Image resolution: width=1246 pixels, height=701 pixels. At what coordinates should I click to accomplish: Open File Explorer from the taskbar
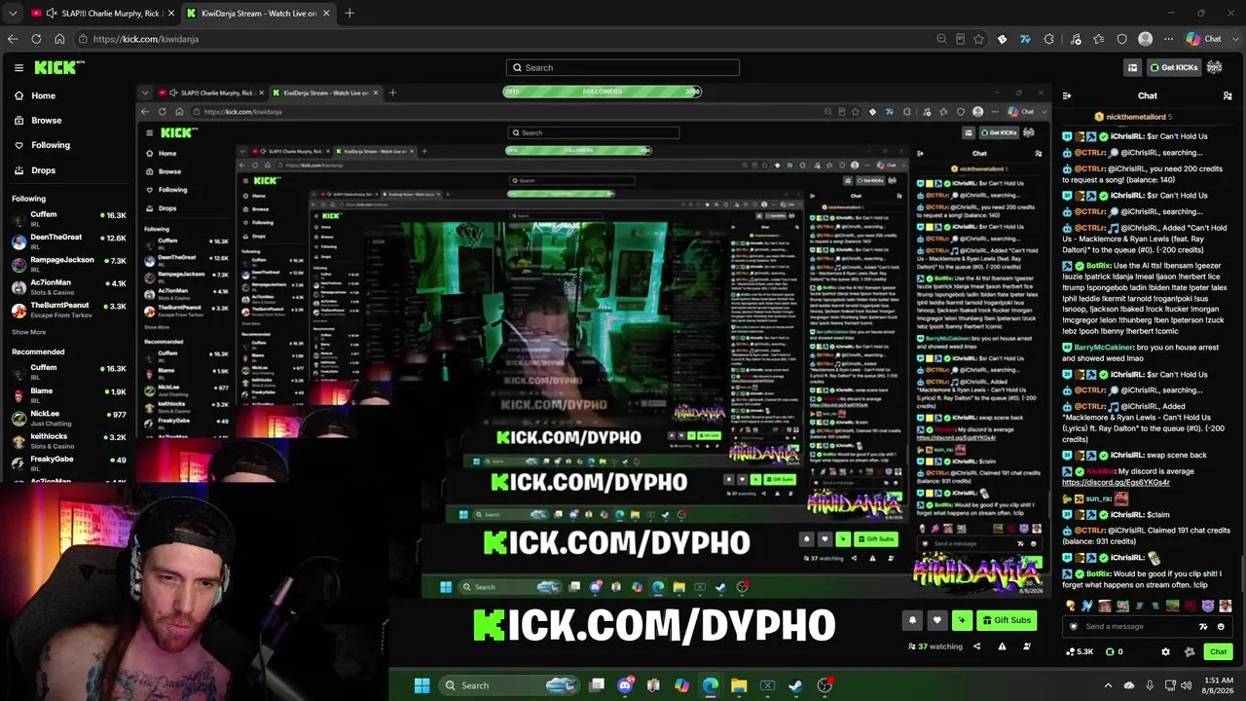pyautogui.click(x=739, y=685)
